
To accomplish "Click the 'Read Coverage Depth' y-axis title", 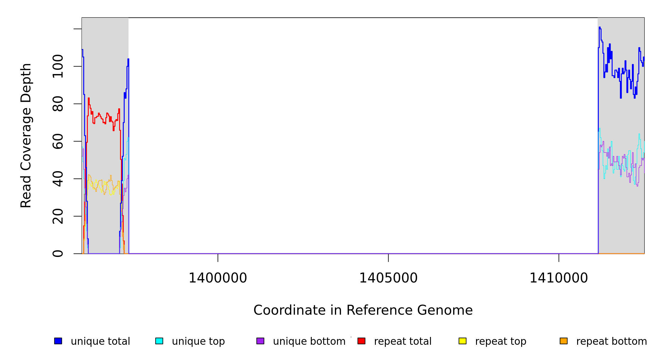I will point(26,135).
